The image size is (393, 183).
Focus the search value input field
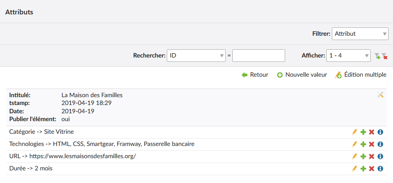tap(259, 55)
